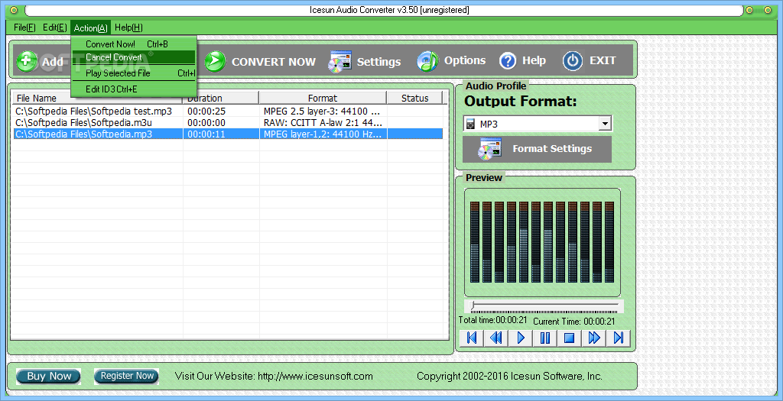The height and width of the screenshot is (401, 783).
Task: Open the icesunsoft.com website link
Action: [315, 376]
